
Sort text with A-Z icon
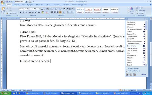(x=70, y=9)
